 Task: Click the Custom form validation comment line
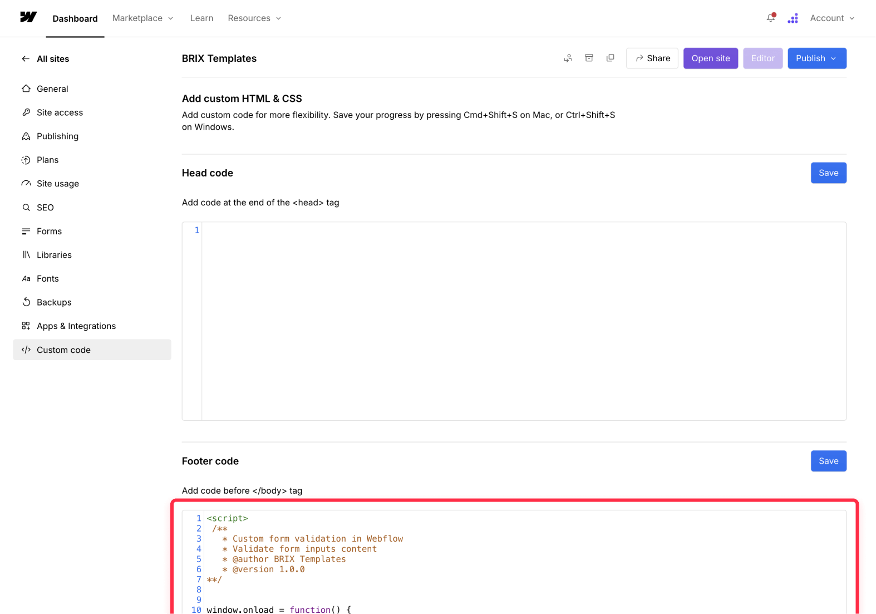click(x=312, y=539)
